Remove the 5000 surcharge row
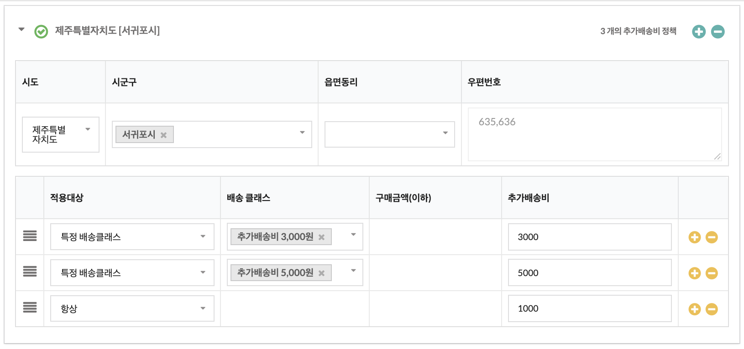Viewport: 744px width, 349px height. 712,273
